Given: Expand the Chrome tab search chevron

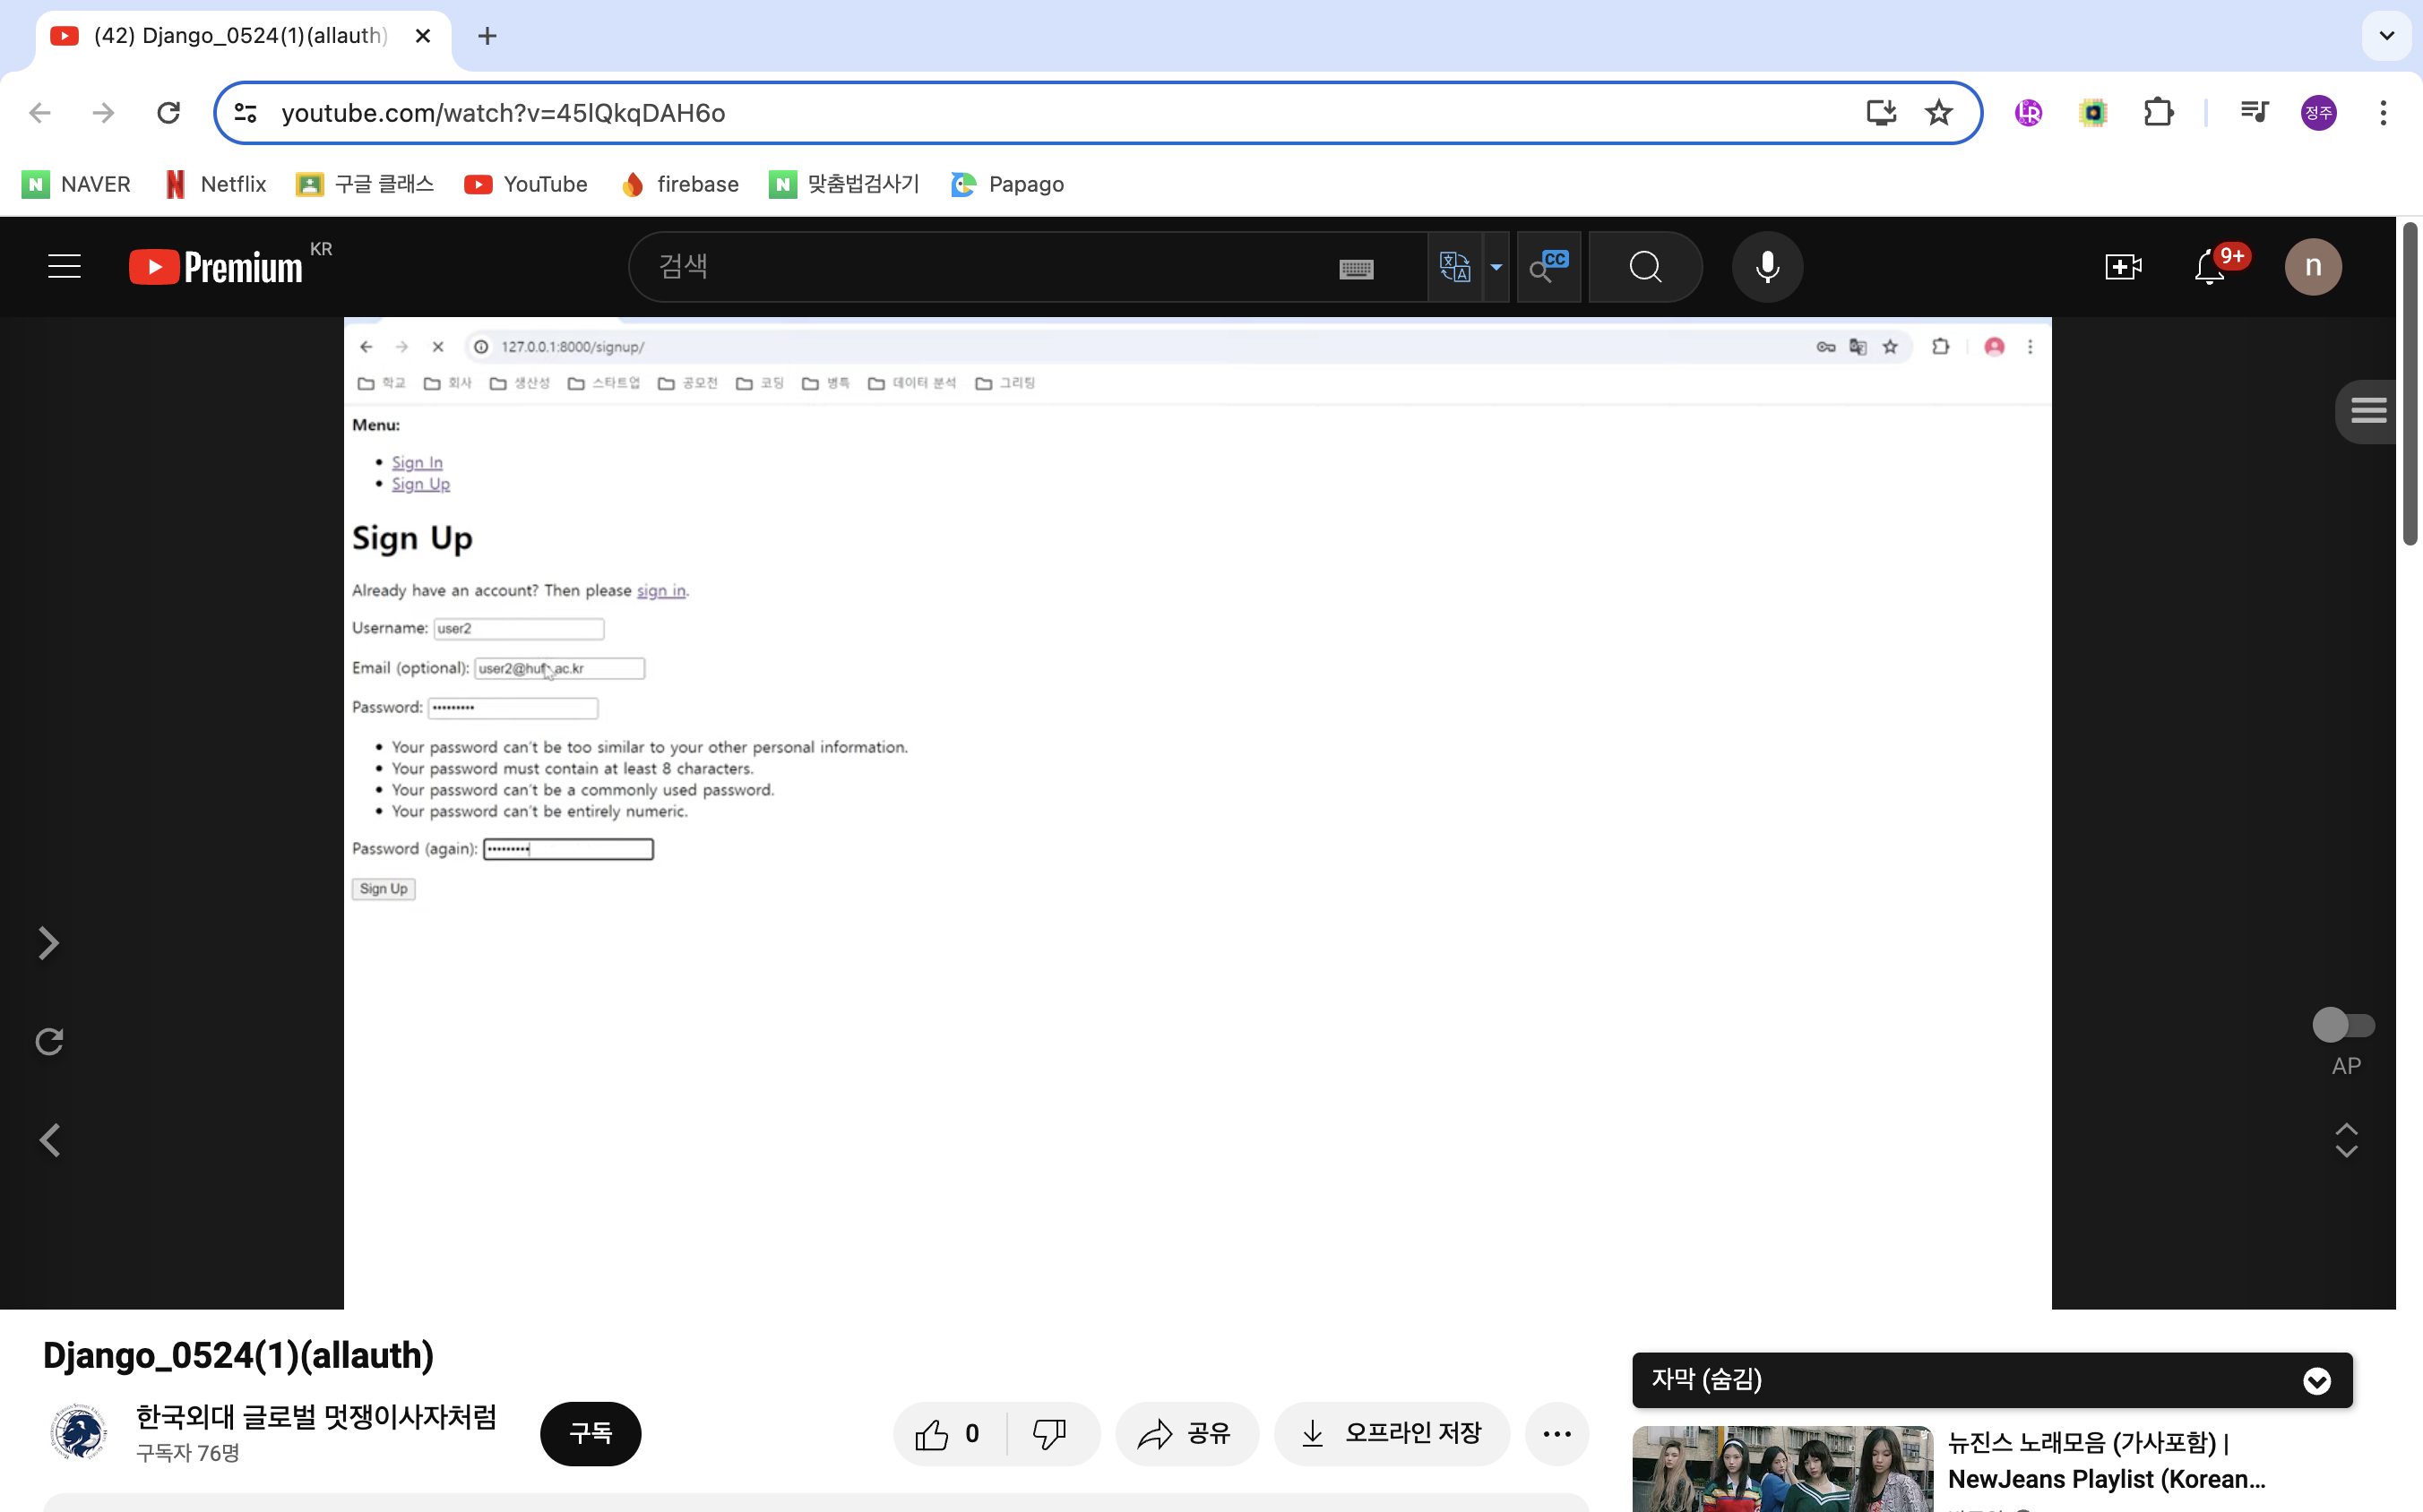Looking at the screenshot, I should click(x=2386, y=36).
